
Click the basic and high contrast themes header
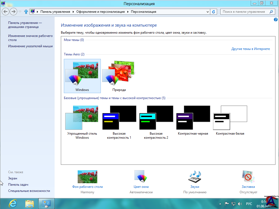(115, 98)
